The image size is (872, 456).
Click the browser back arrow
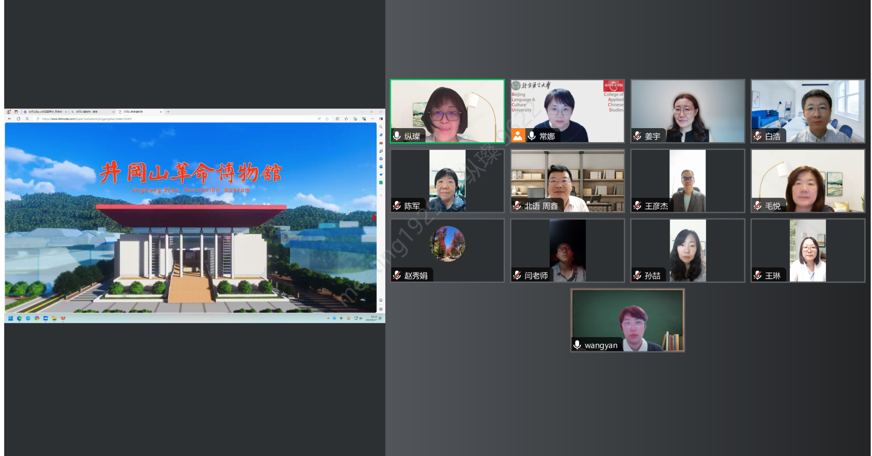point(10,119)
